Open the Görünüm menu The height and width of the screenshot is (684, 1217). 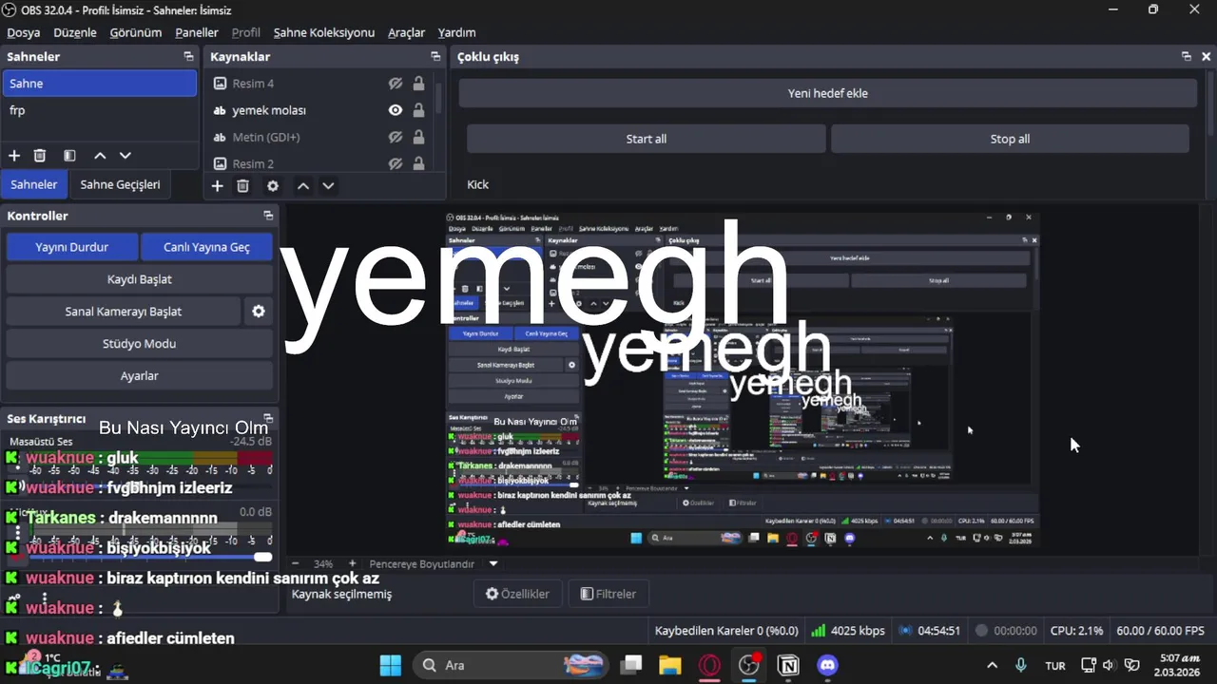136,32
